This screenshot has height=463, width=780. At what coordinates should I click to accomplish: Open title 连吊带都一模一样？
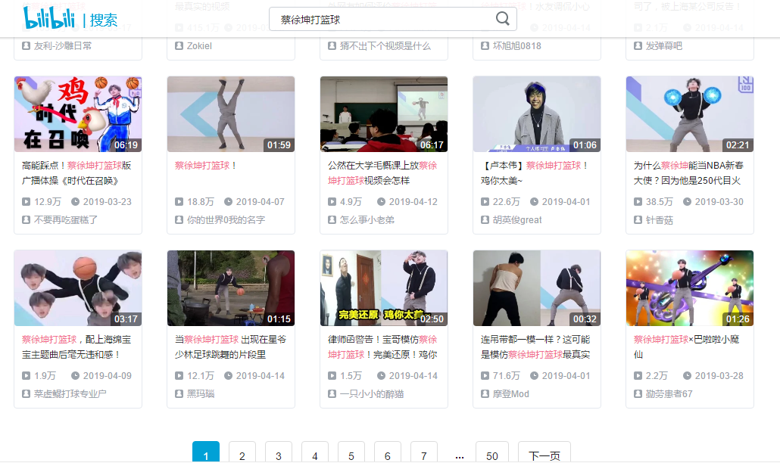coord(535,346)
